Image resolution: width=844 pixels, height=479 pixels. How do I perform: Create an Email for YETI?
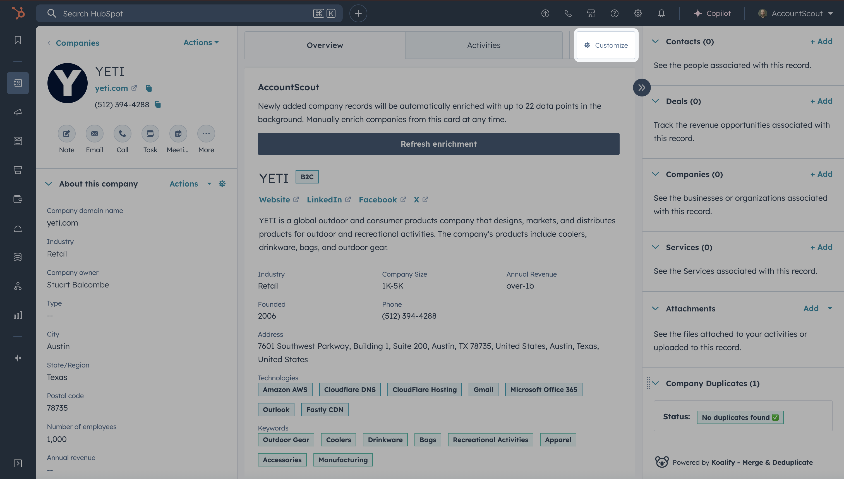[x=95, y=134]
